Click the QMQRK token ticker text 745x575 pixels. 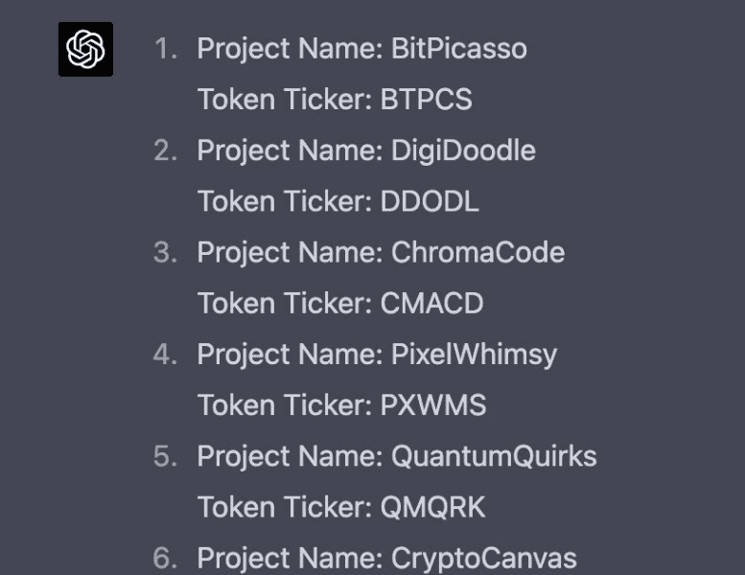tap(432, 508)
